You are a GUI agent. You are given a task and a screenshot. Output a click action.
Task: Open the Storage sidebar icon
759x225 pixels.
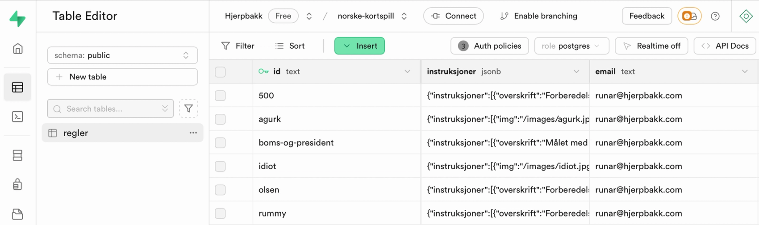(x=17, y=214)
